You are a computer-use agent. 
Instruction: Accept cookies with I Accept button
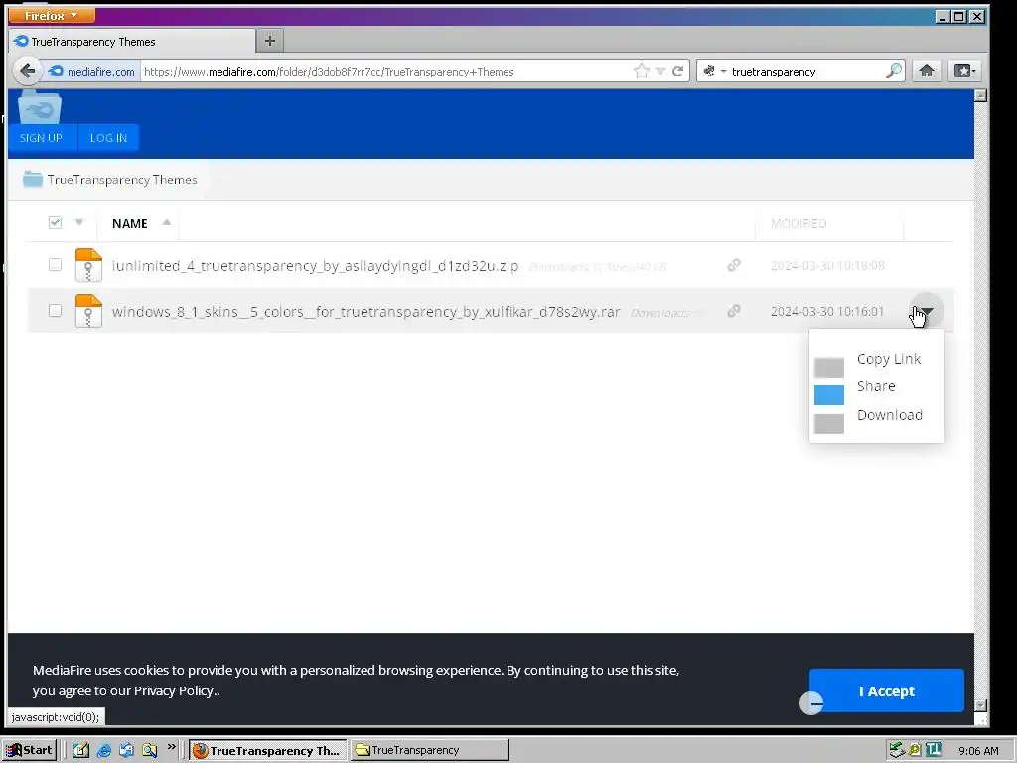click(887, 691)
